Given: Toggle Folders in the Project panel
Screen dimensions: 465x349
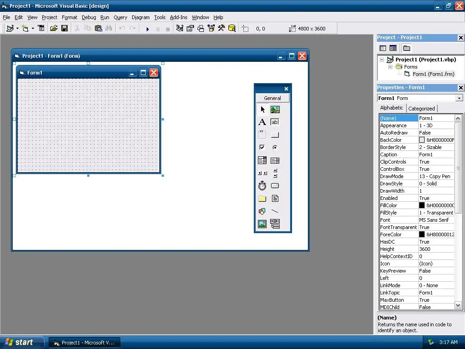Looking at the screenshot, I should coord(406,48).
